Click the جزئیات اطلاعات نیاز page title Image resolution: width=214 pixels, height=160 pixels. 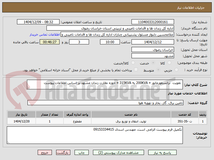[191, 8]
